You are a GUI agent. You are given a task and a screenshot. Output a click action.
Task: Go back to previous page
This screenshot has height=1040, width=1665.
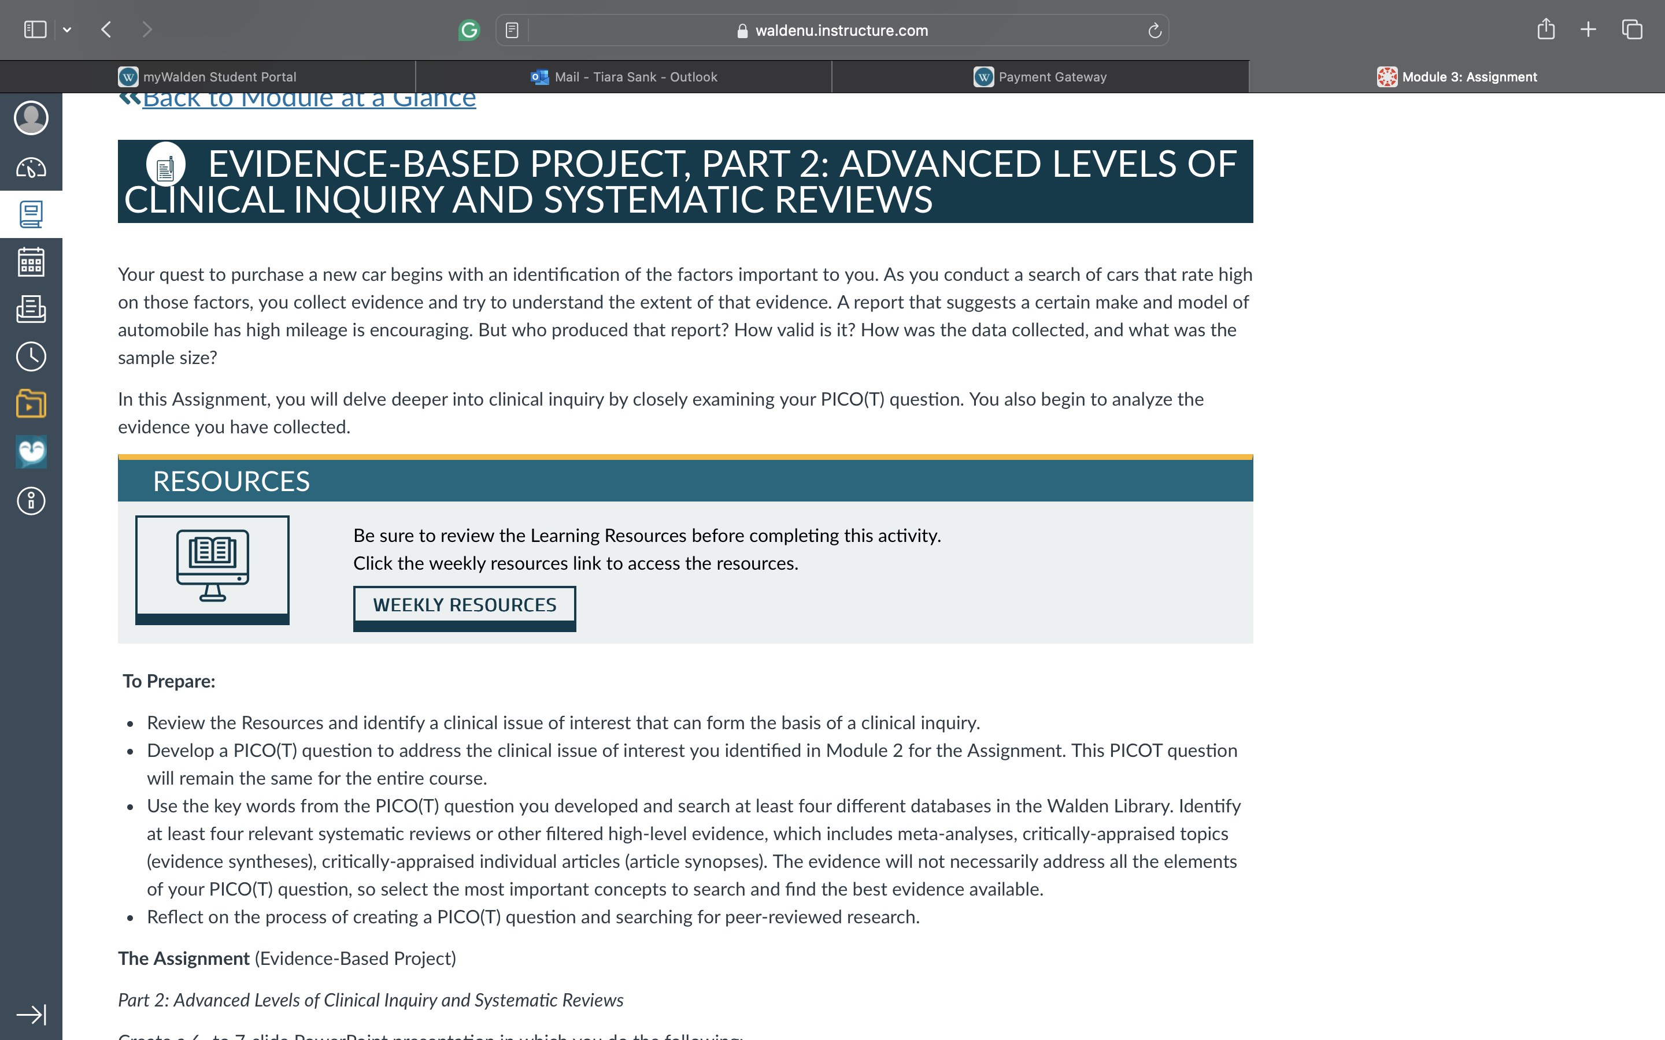tap(106, 29)
